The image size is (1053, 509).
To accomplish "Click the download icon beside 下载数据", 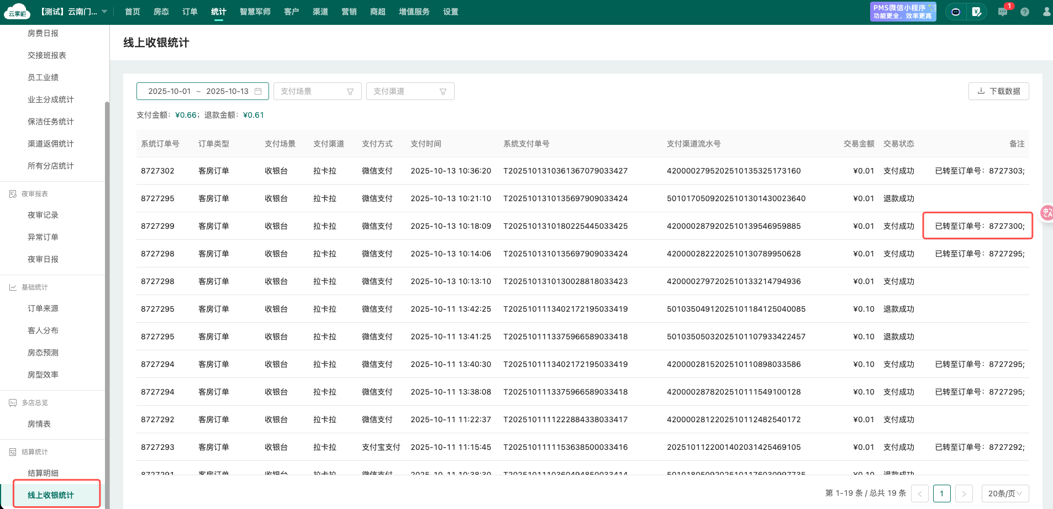I will coord(981,91).
